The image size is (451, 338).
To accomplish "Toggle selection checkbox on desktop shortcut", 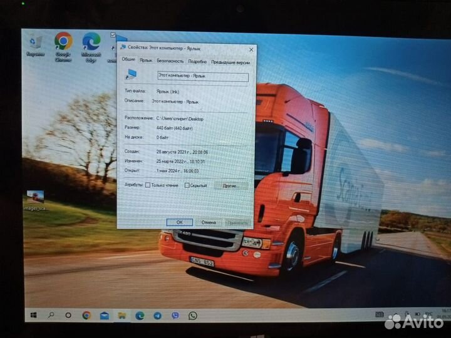I will [x=112, y=35].
